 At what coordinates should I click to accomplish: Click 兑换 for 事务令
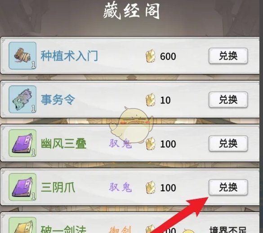coord(228,99)
